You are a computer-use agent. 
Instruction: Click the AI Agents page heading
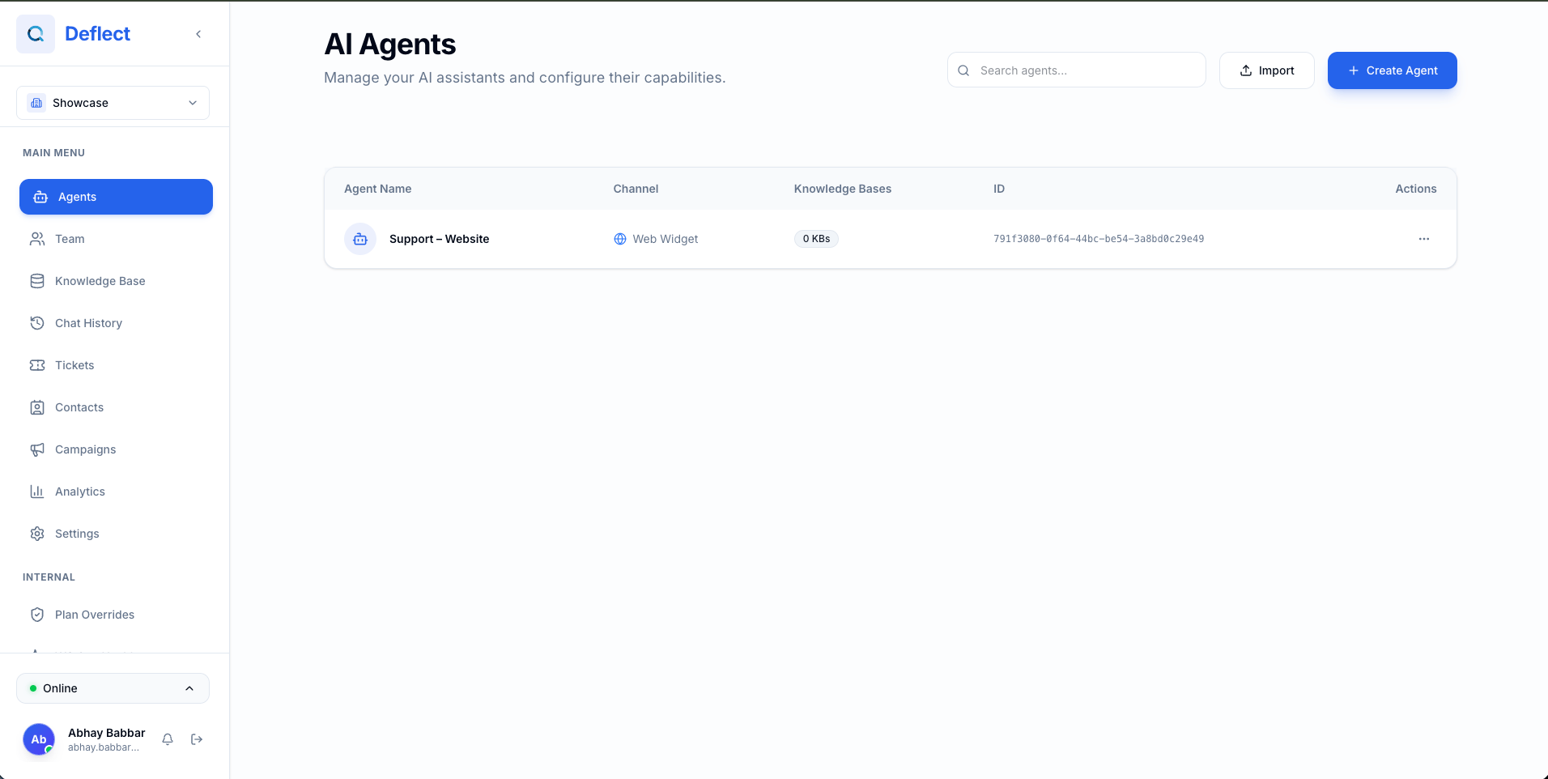[x=390, y=44]
